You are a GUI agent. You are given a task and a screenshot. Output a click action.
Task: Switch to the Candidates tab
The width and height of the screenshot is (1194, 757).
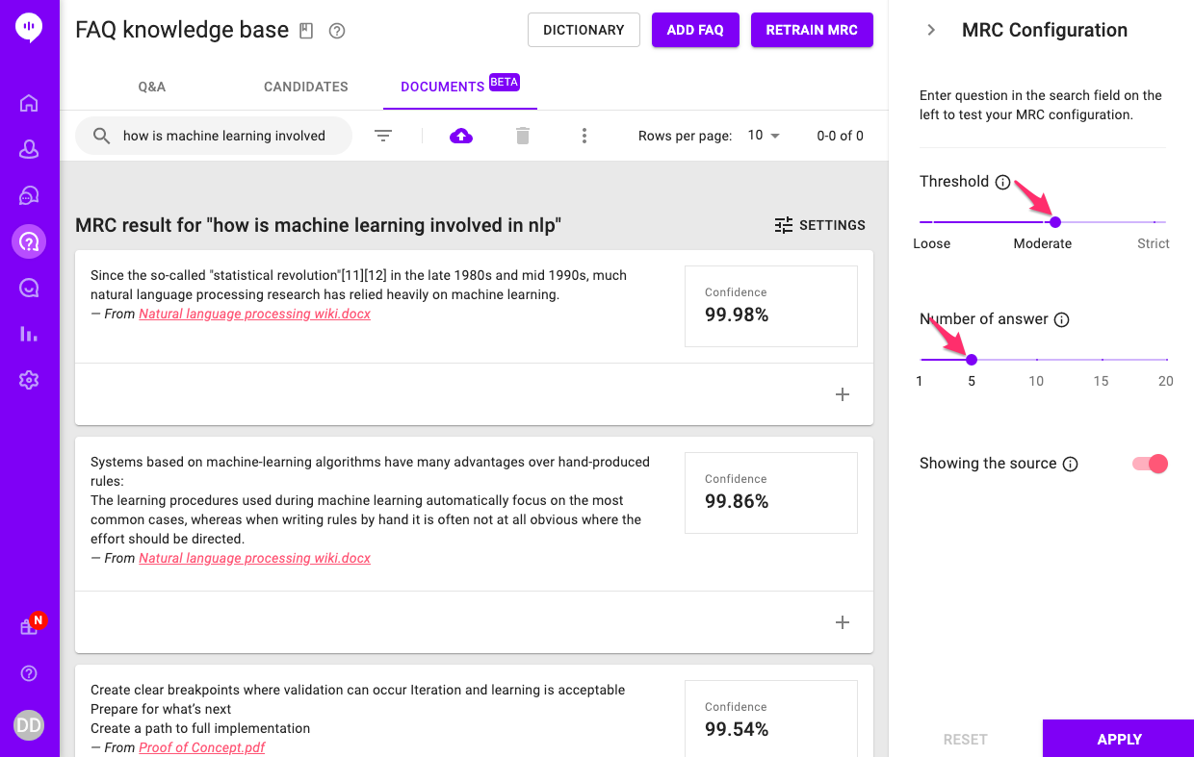(x=306, y=87)
